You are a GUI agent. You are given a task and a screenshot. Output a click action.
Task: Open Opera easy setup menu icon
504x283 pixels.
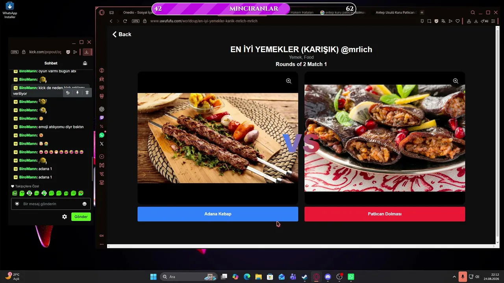(494, 21)
